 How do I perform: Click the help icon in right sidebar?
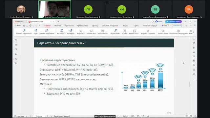(x=194, y=70)
